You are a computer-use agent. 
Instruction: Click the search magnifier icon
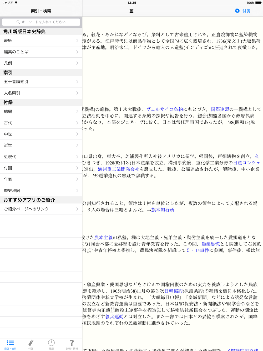coord(18,22)
